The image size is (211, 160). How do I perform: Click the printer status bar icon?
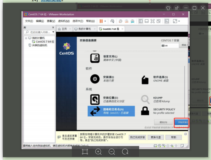click(168, 146)
